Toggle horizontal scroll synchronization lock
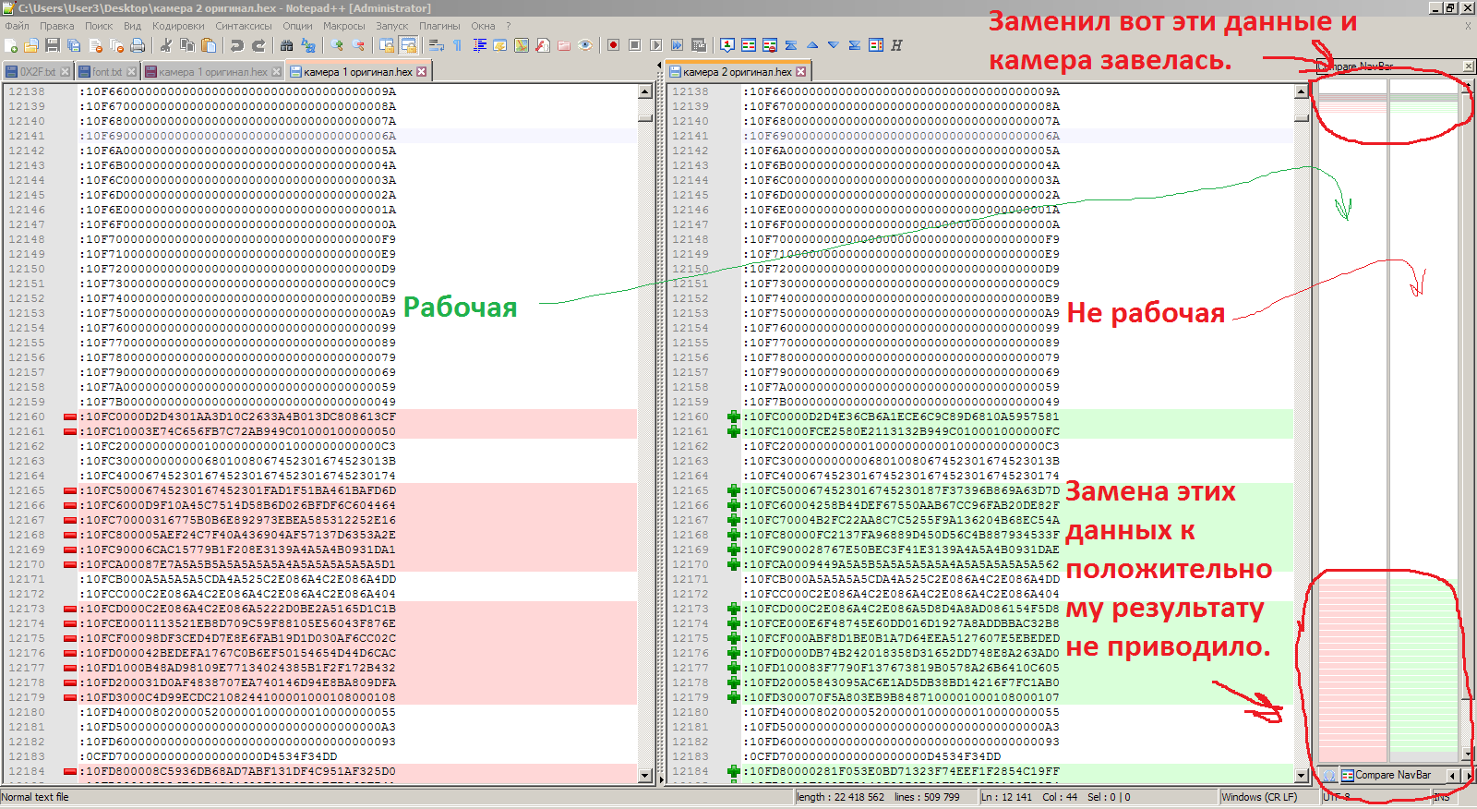The image size is (1477, 809). 408,45
